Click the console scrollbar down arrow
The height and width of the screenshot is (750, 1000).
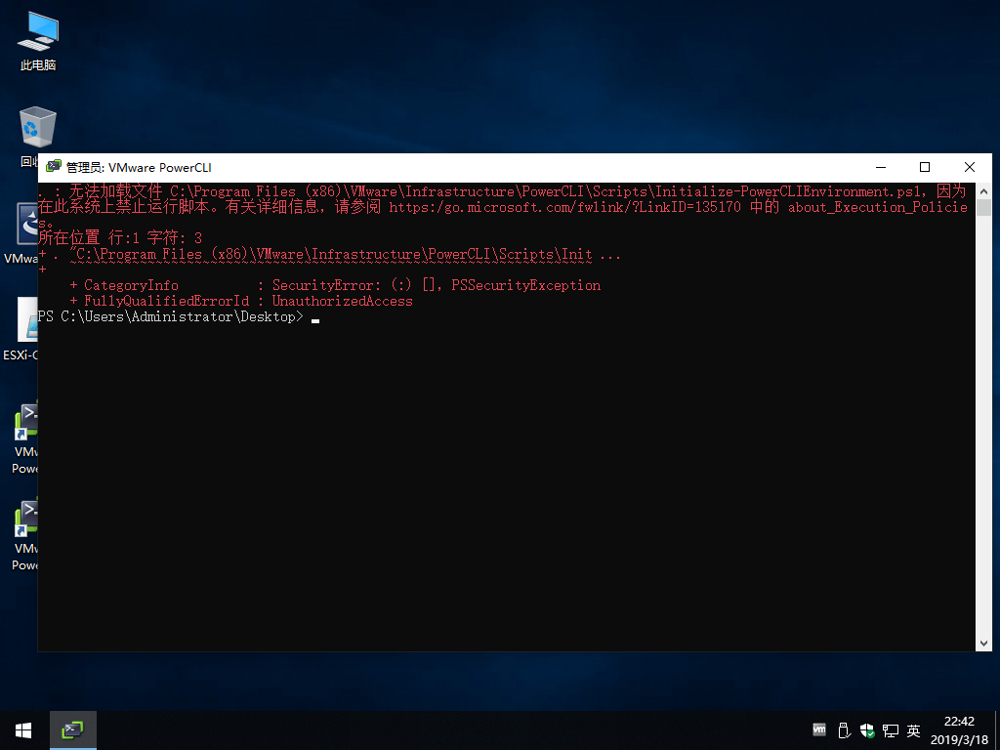[x=983, y=643]
